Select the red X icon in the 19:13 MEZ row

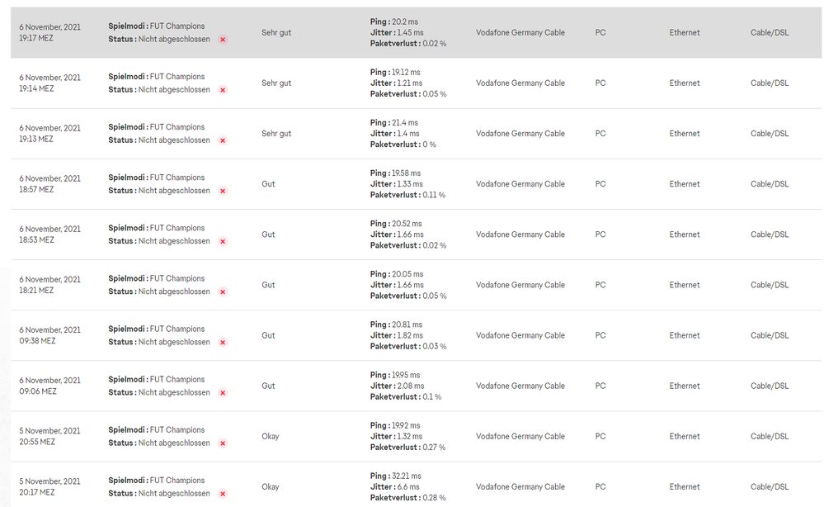tap(223, 140)
